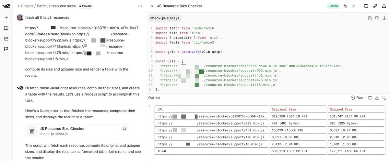Undo to the previous version
Screen dimensions: 389x161
point(345,6)
